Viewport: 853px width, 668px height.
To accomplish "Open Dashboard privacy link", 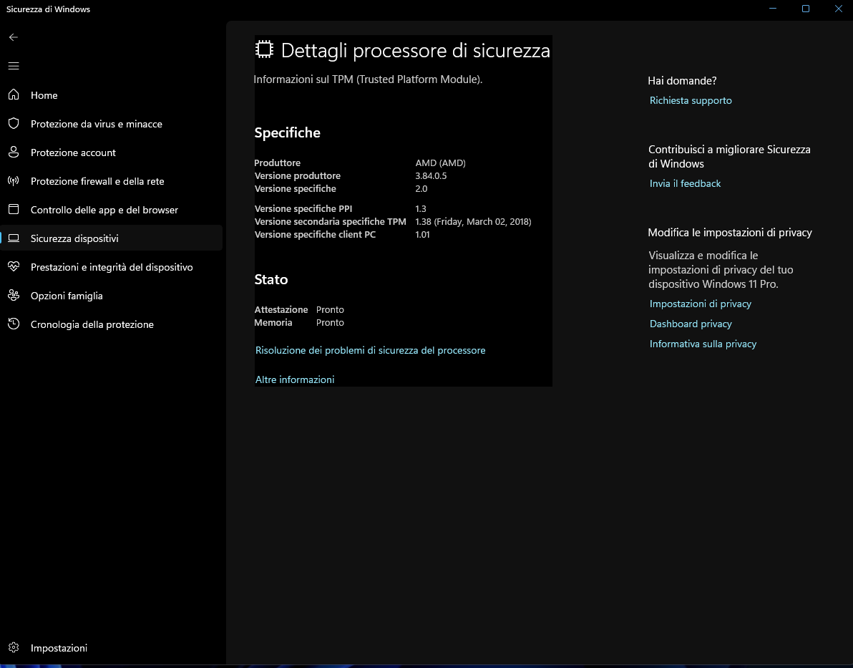I will pyautogui.click(x=691, y=324).
